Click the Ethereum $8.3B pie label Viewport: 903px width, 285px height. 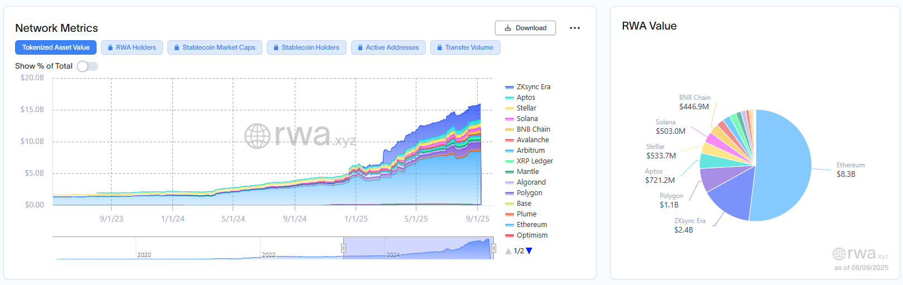851,170
